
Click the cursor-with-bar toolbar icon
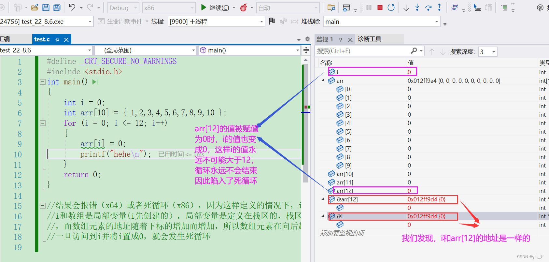[x=477, y=7]
